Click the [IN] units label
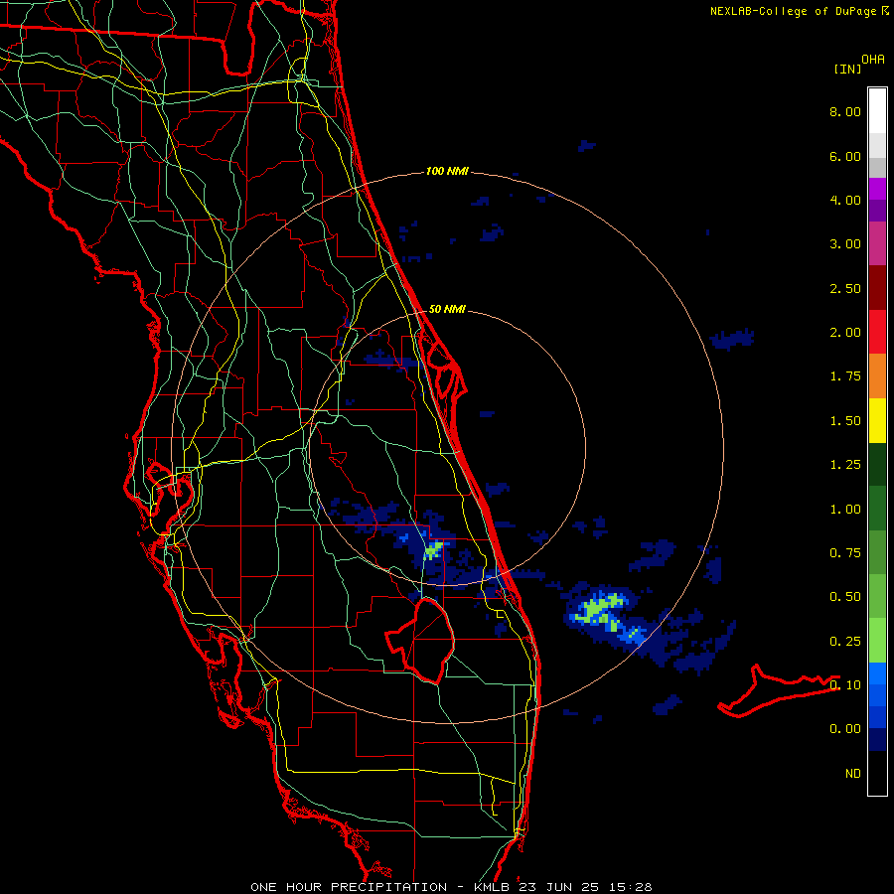Viewport: 894px width, 894px height. click(x=847, y=69)
